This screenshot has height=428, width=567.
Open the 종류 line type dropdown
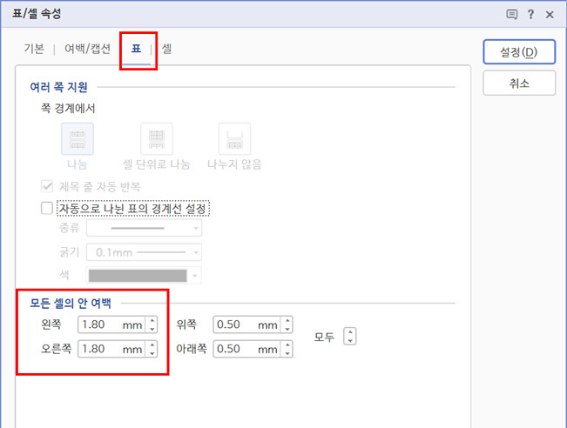click(x=144, y=228)
